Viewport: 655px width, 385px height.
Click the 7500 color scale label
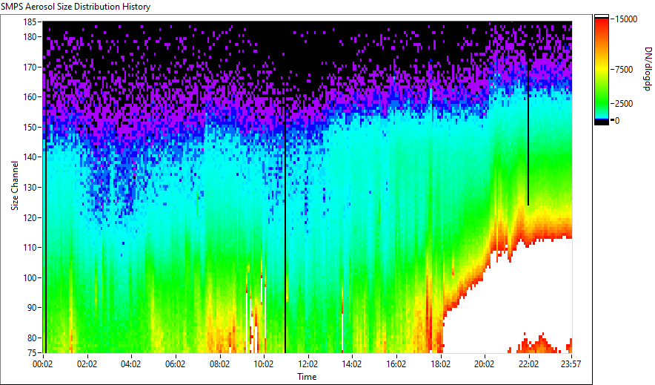(624, 70)
